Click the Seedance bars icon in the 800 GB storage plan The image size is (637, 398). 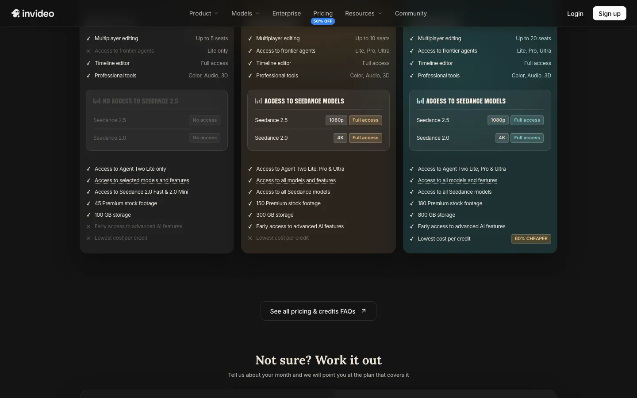[x=420, y=101]
